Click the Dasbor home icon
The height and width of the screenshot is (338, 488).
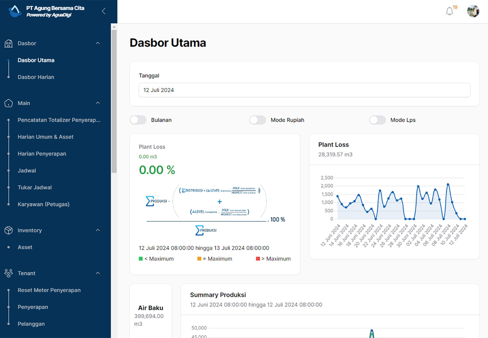coord(8,43)
